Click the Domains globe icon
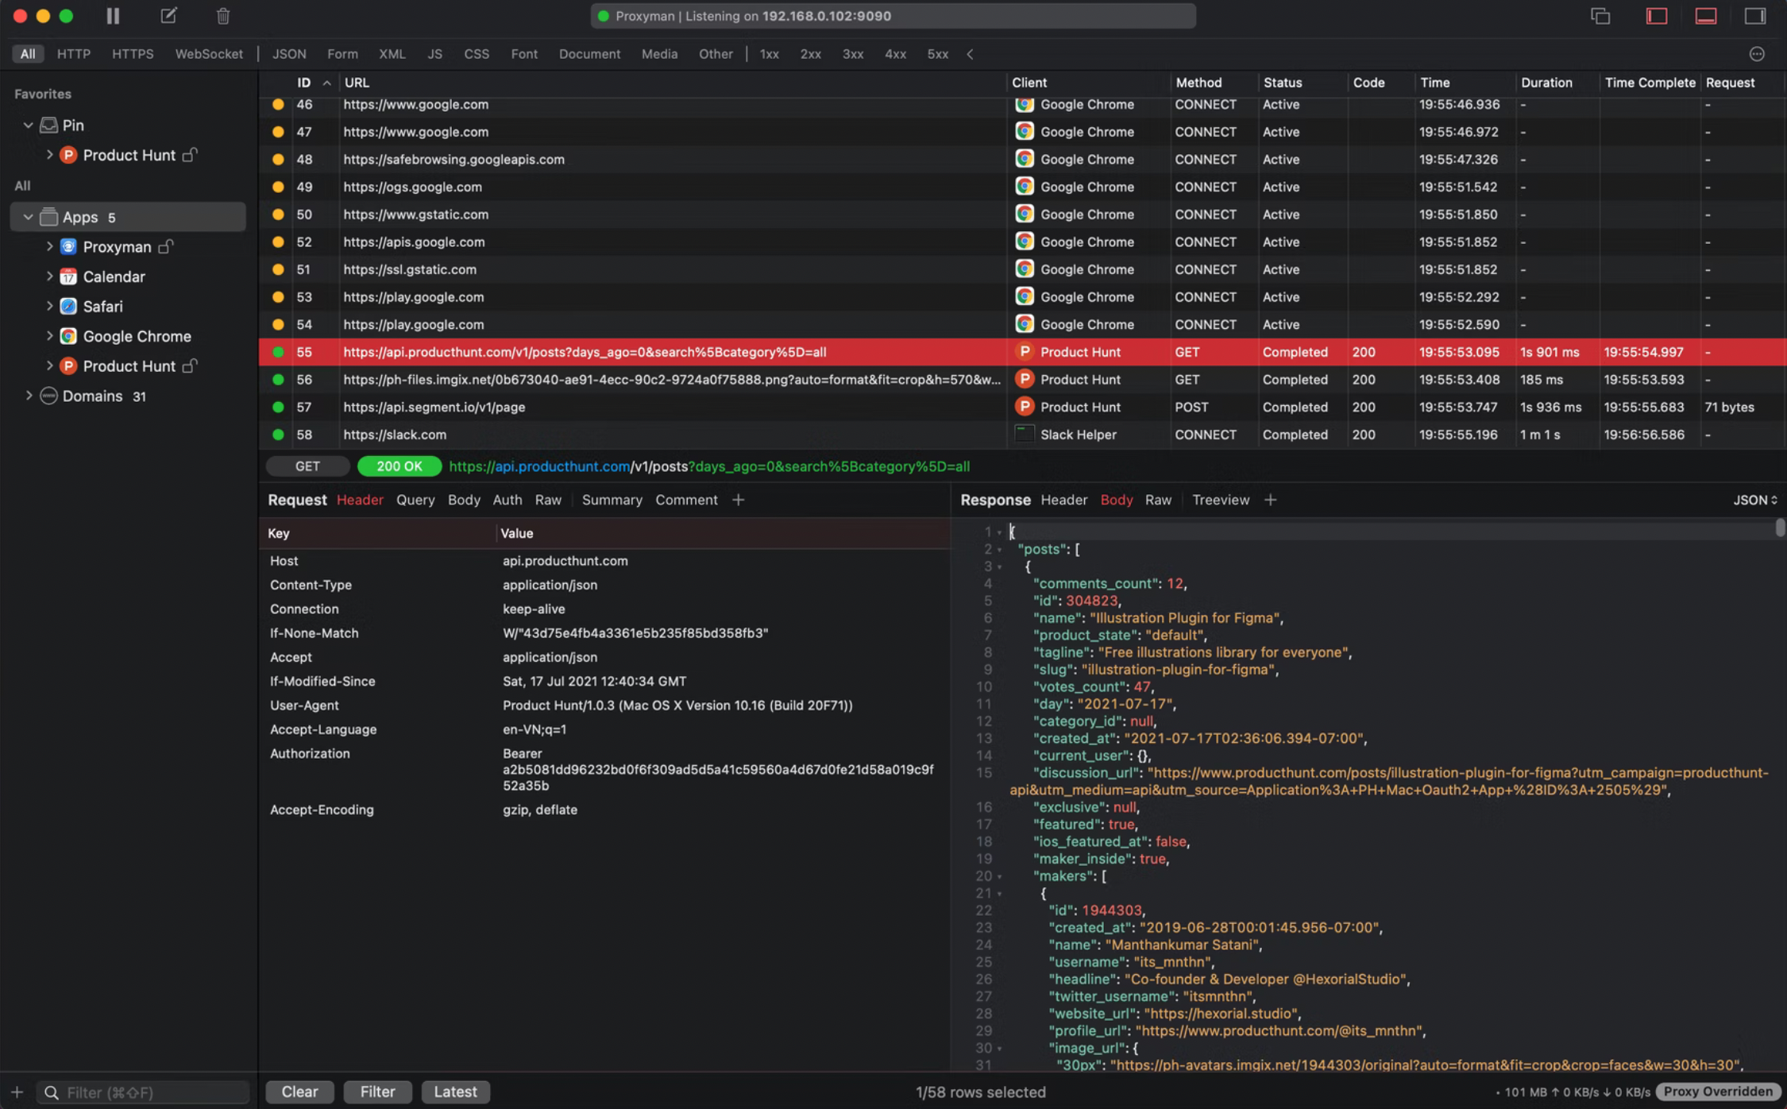 click(49, 396)
